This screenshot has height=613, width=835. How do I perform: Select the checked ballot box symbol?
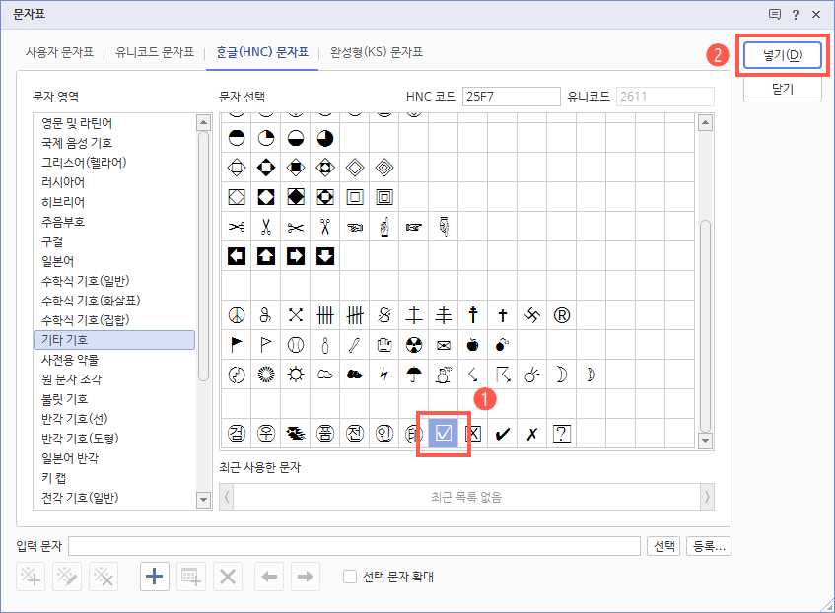(x=443, y=433)
